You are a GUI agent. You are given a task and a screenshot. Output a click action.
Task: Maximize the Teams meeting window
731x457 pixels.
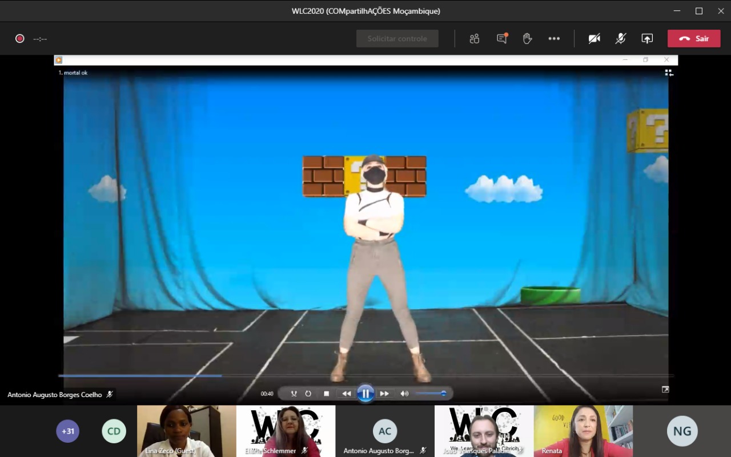[699, 11]
